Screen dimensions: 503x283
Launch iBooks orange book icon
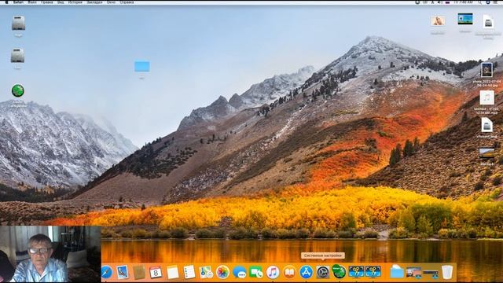pyautogui.click(x=289, y=272)
